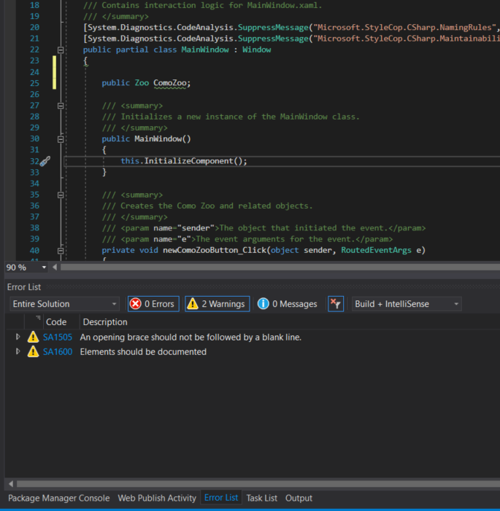Screen dimensions: 500x511
Task: Toggle the 0 Messages filter button
Action: tap(287, 304)
